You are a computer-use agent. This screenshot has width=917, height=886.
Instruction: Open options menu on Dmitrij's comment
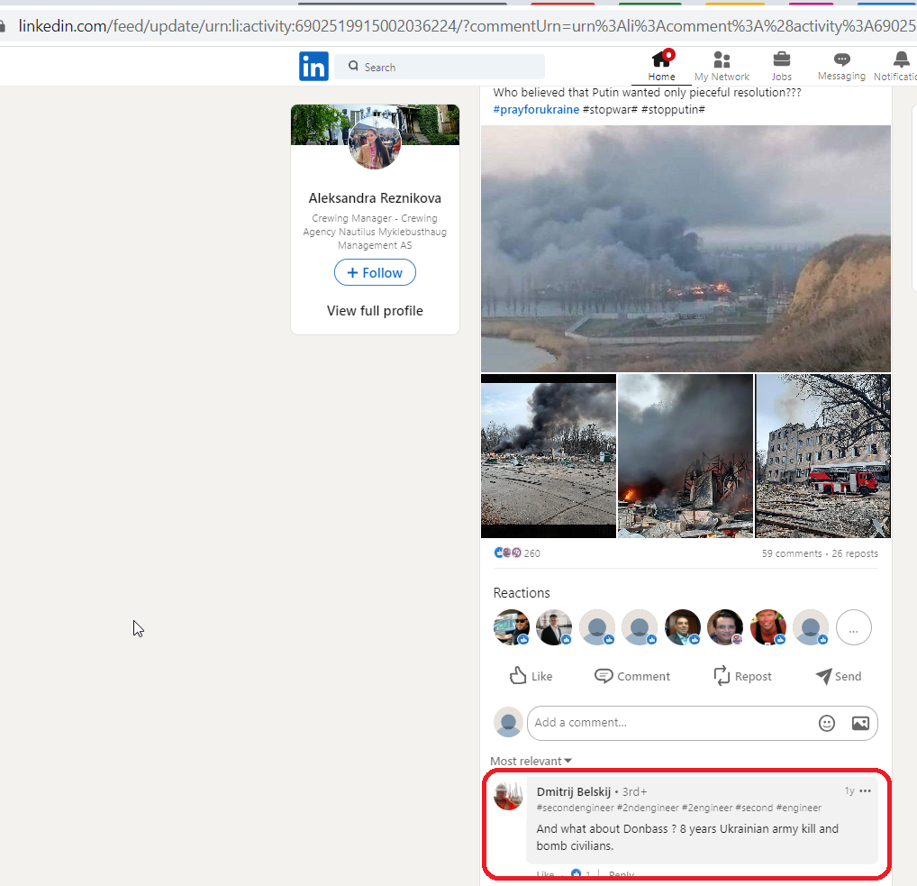[x=866, y=790]
